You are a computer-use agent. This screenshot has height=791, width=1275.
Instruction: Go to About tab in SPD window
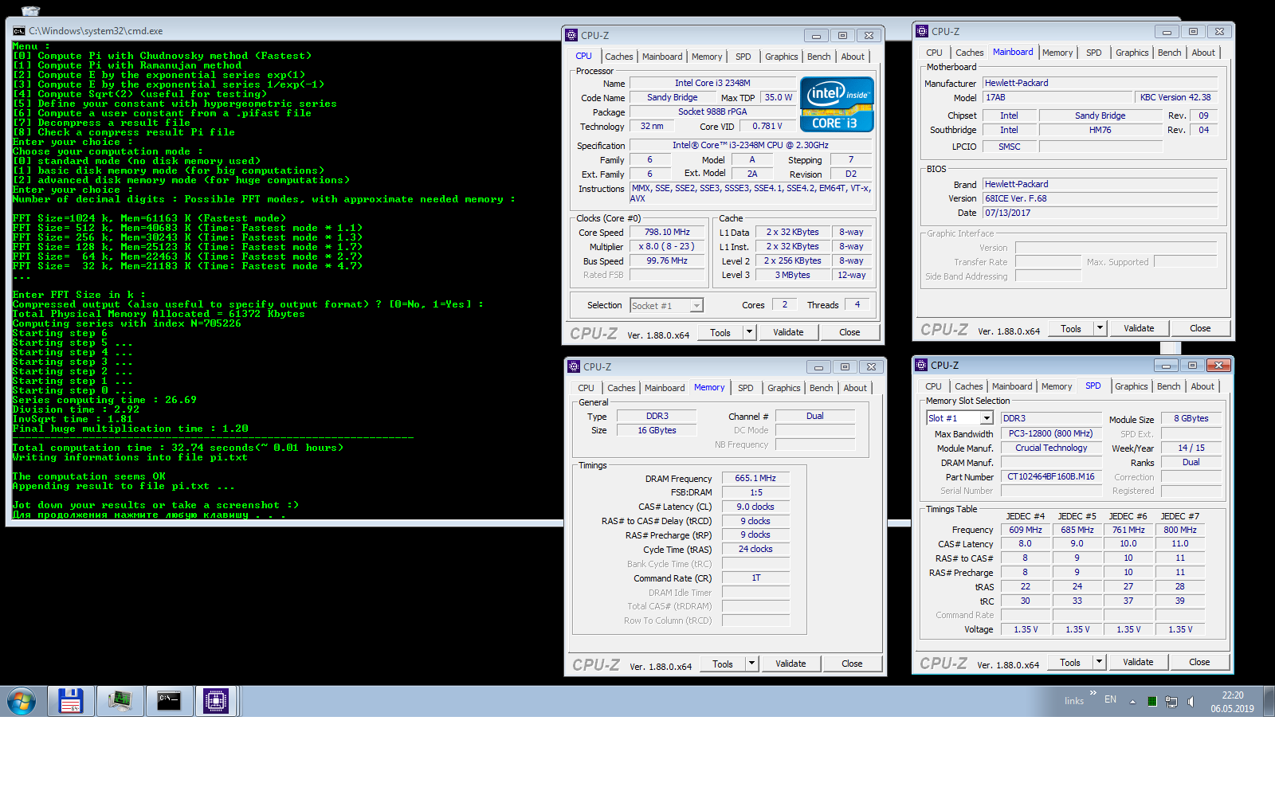click(1202, 386)
